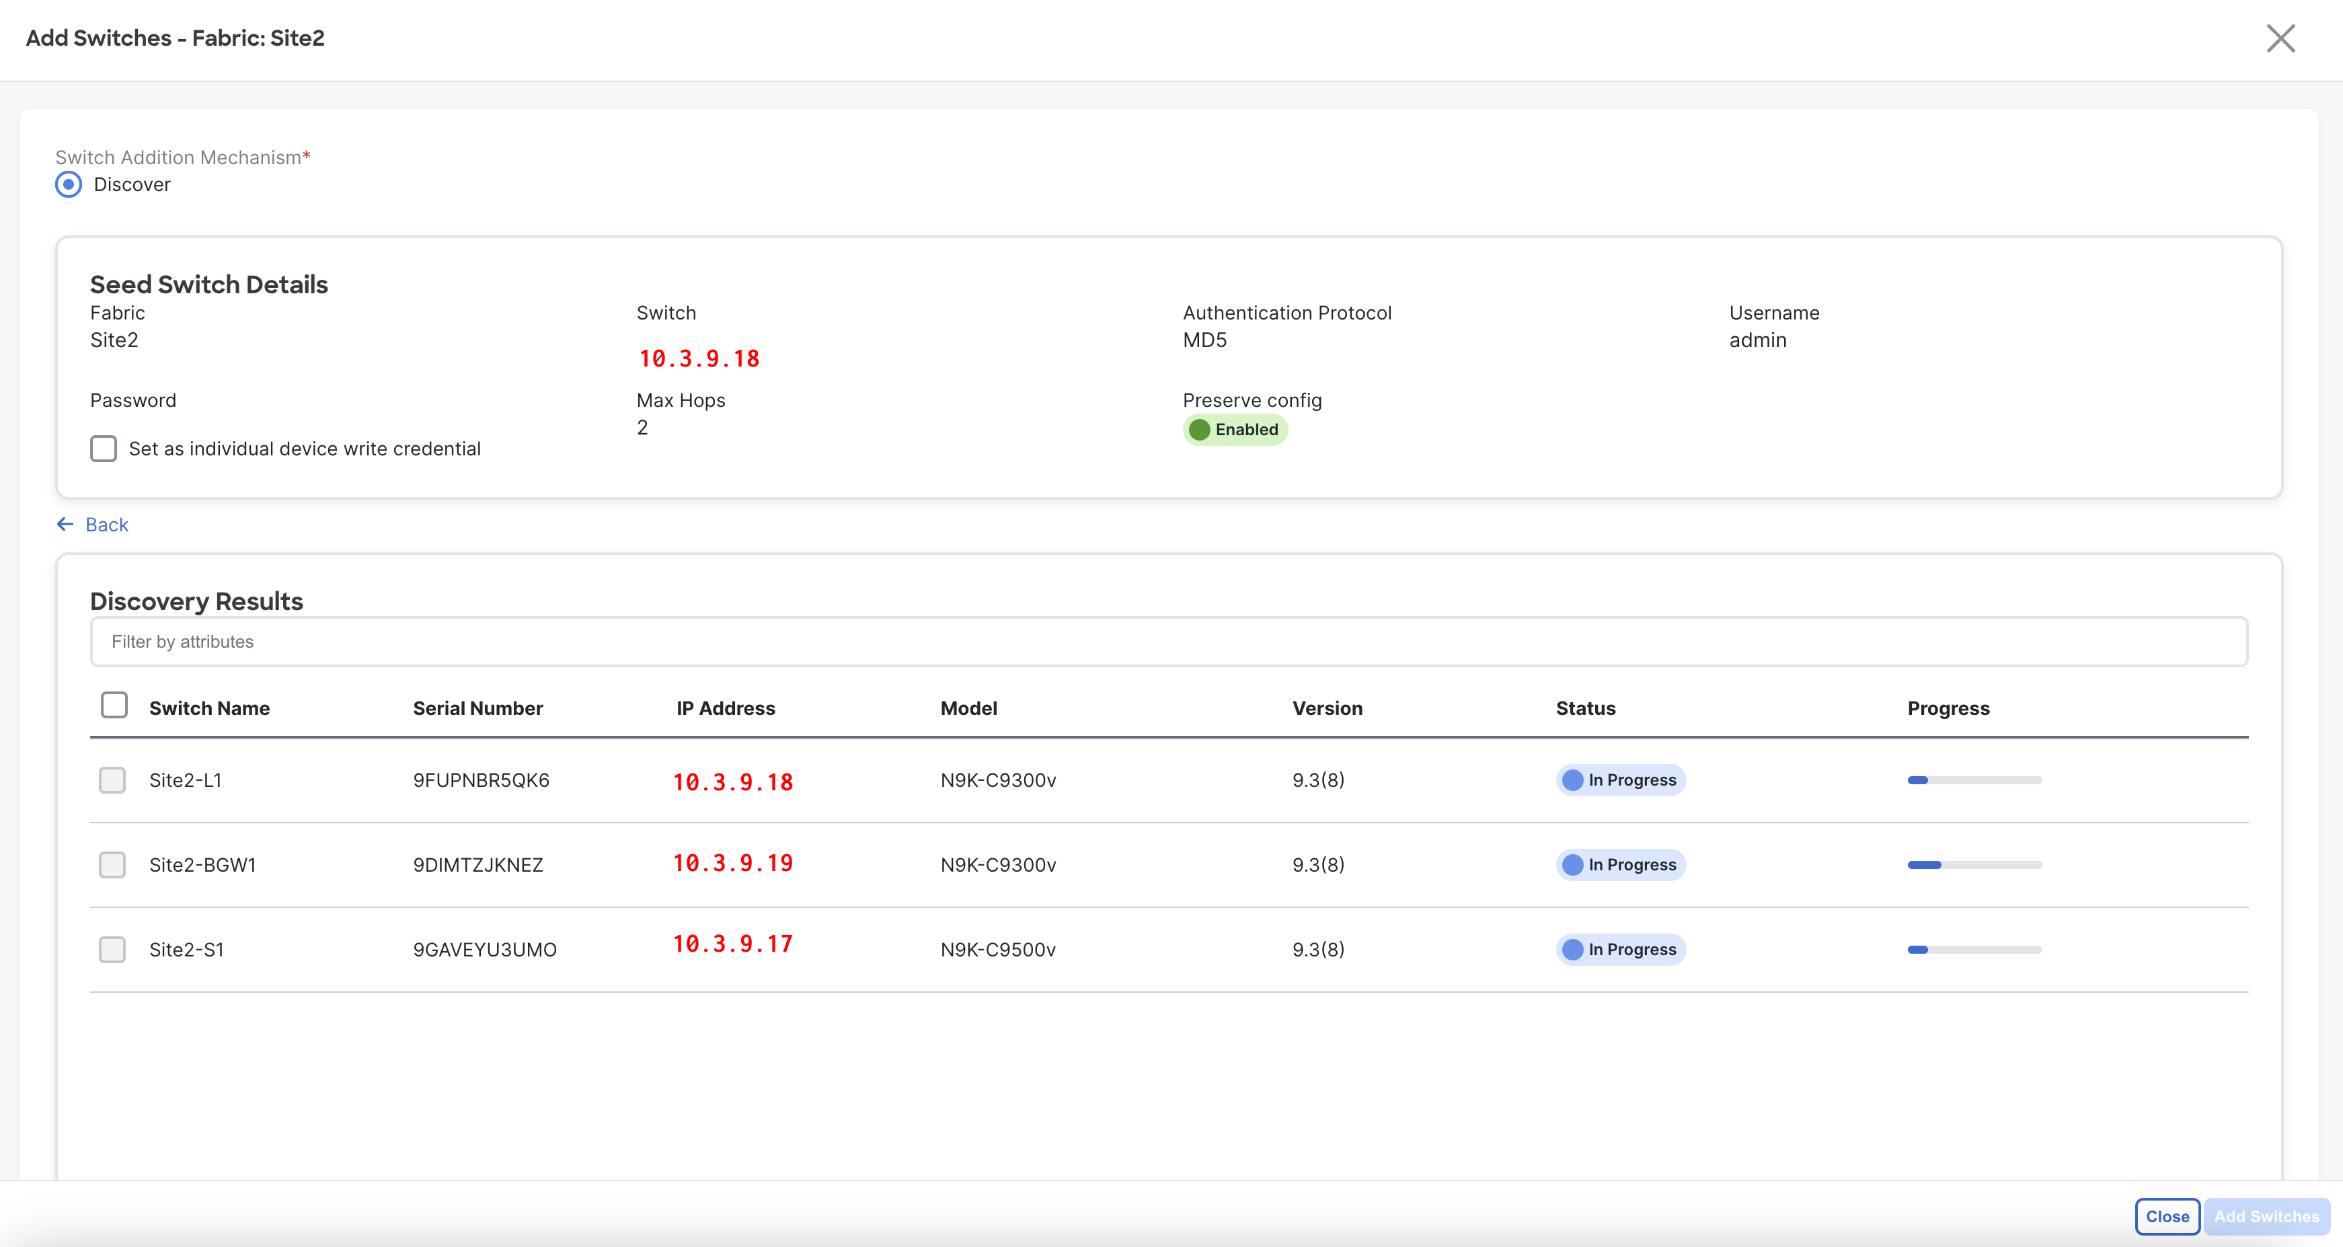The width and height of the screenshot is (2343, 1247).
Task: Click the Add Switches button
Action: click(2266, 1216)
